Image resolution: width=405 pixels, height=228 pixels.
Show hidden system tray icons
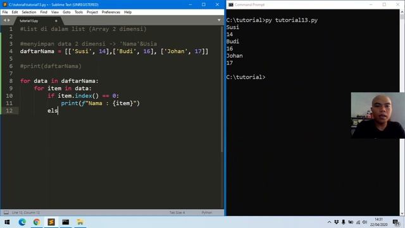click(x=329, y=222)
